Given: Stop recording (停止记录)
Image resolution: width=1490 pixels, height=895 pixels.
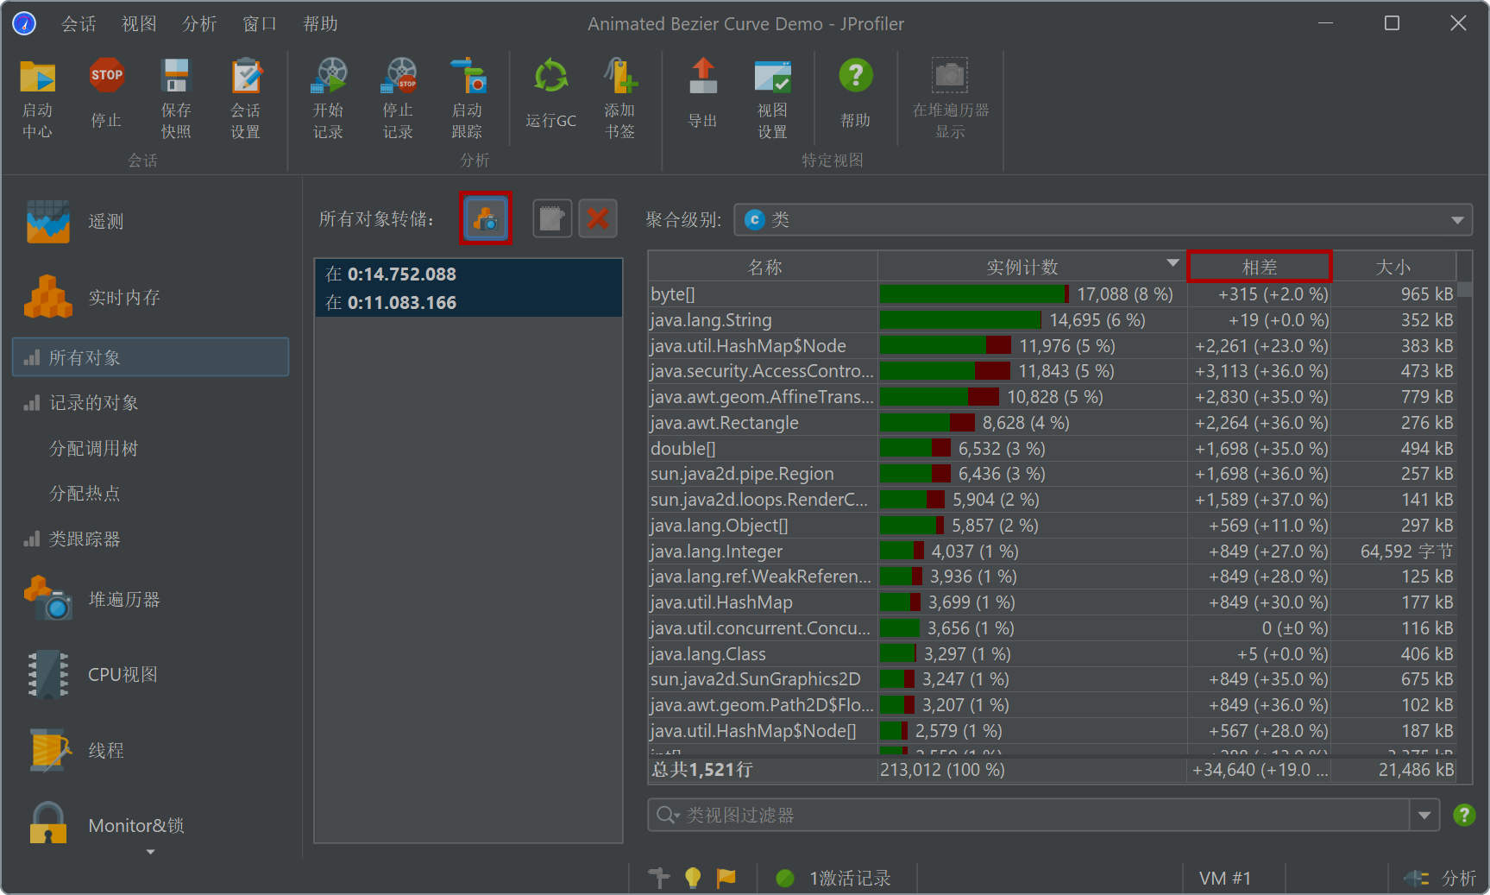Looking at the screenshot, I should point(399,98).
